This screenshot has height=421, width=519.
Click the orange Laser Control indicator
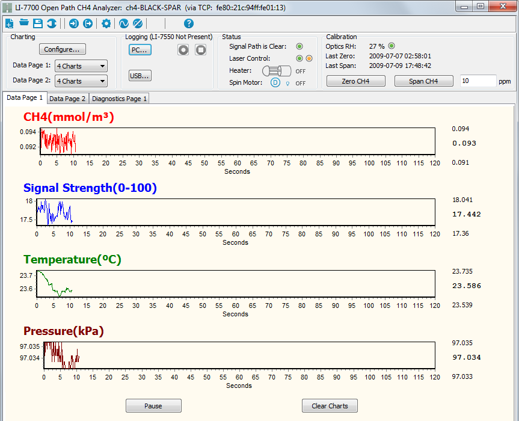coord(309,58)
